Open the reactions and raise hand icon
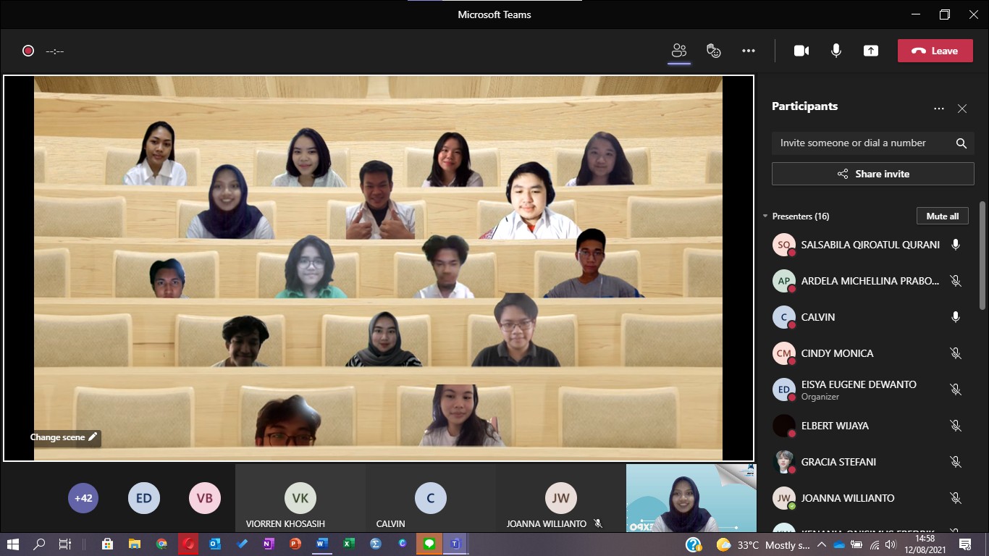 tap(714, 51)
